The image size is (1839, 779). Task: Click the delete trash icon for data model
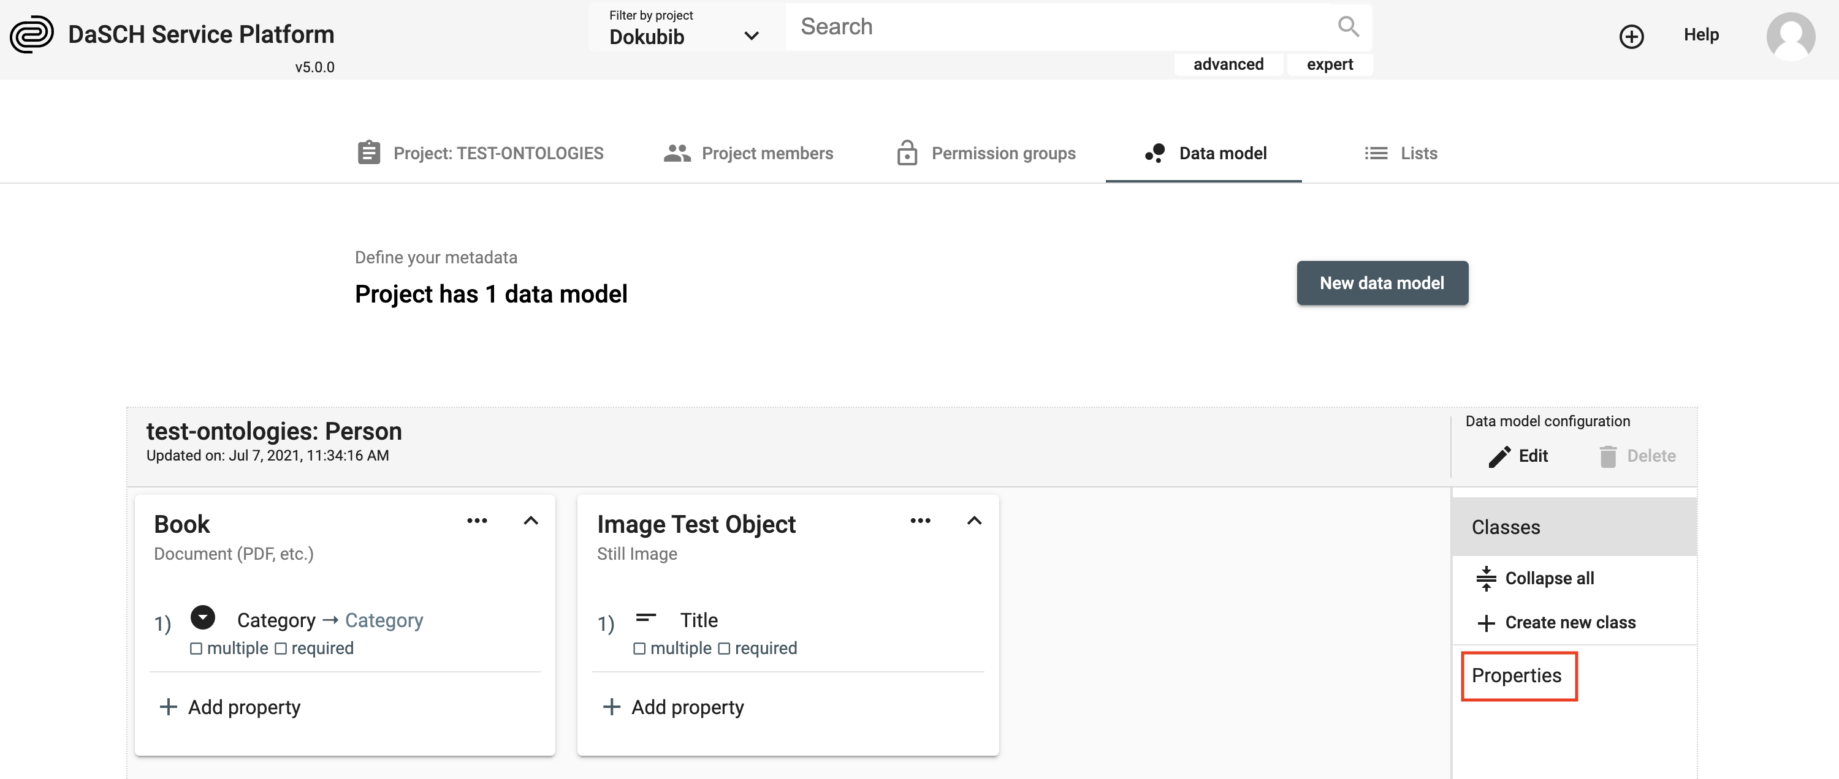click(x=1607, y=456)
